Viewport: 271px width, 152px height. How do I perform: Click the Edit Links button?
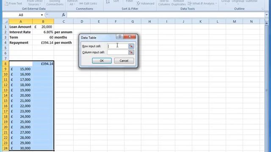88,3
